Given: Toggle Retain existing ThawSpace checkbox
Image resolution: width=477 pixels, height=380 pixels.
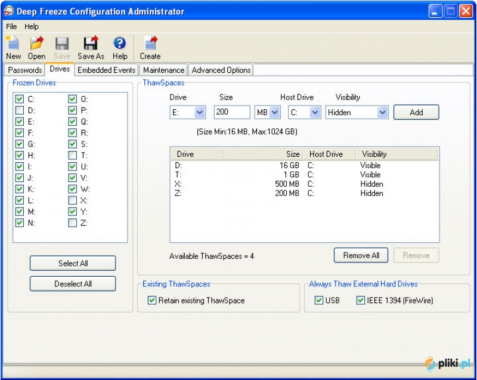Looking at the screenshot, I should point(152,300).
